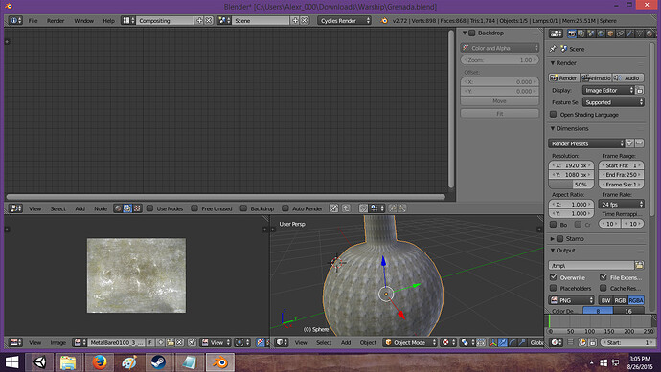
Task: Select the texture node tree type icon
Action: [137, 208]
